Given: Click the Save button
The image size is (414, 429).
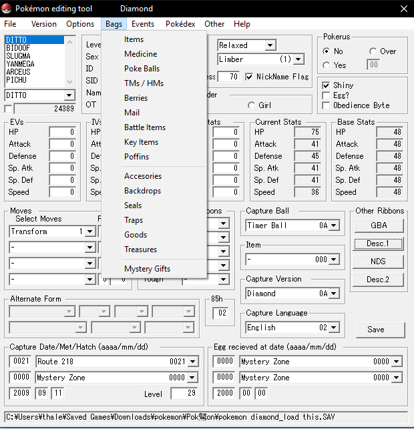Looking at the screenshot, I should click(376, 330).
